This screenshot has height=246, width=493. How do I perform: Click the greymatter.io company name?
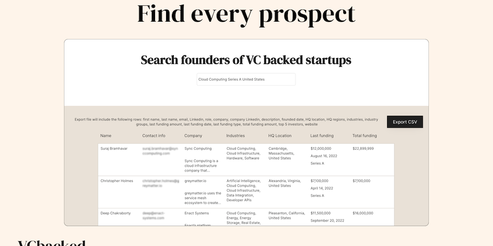click(195, 181)
